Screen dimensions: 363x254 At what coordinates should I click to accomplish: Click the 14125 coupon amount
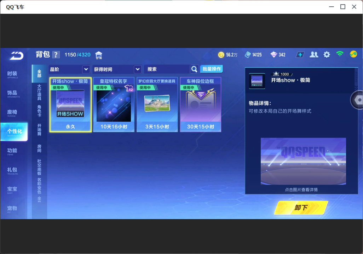(257, 55)
